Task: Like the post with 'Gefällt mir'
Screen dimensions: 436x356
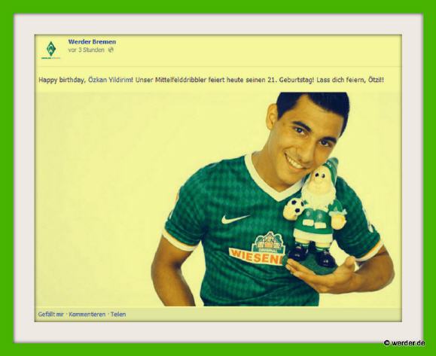Action: click(51, 315)
